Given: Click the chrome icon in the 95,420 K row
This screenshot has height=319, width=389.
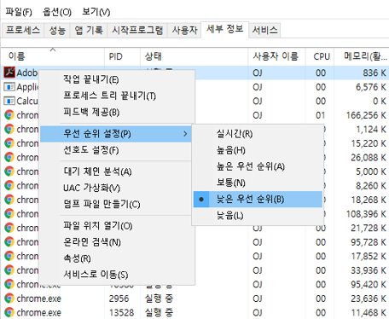Looking at the screenshot, I should tap(9, 284).
